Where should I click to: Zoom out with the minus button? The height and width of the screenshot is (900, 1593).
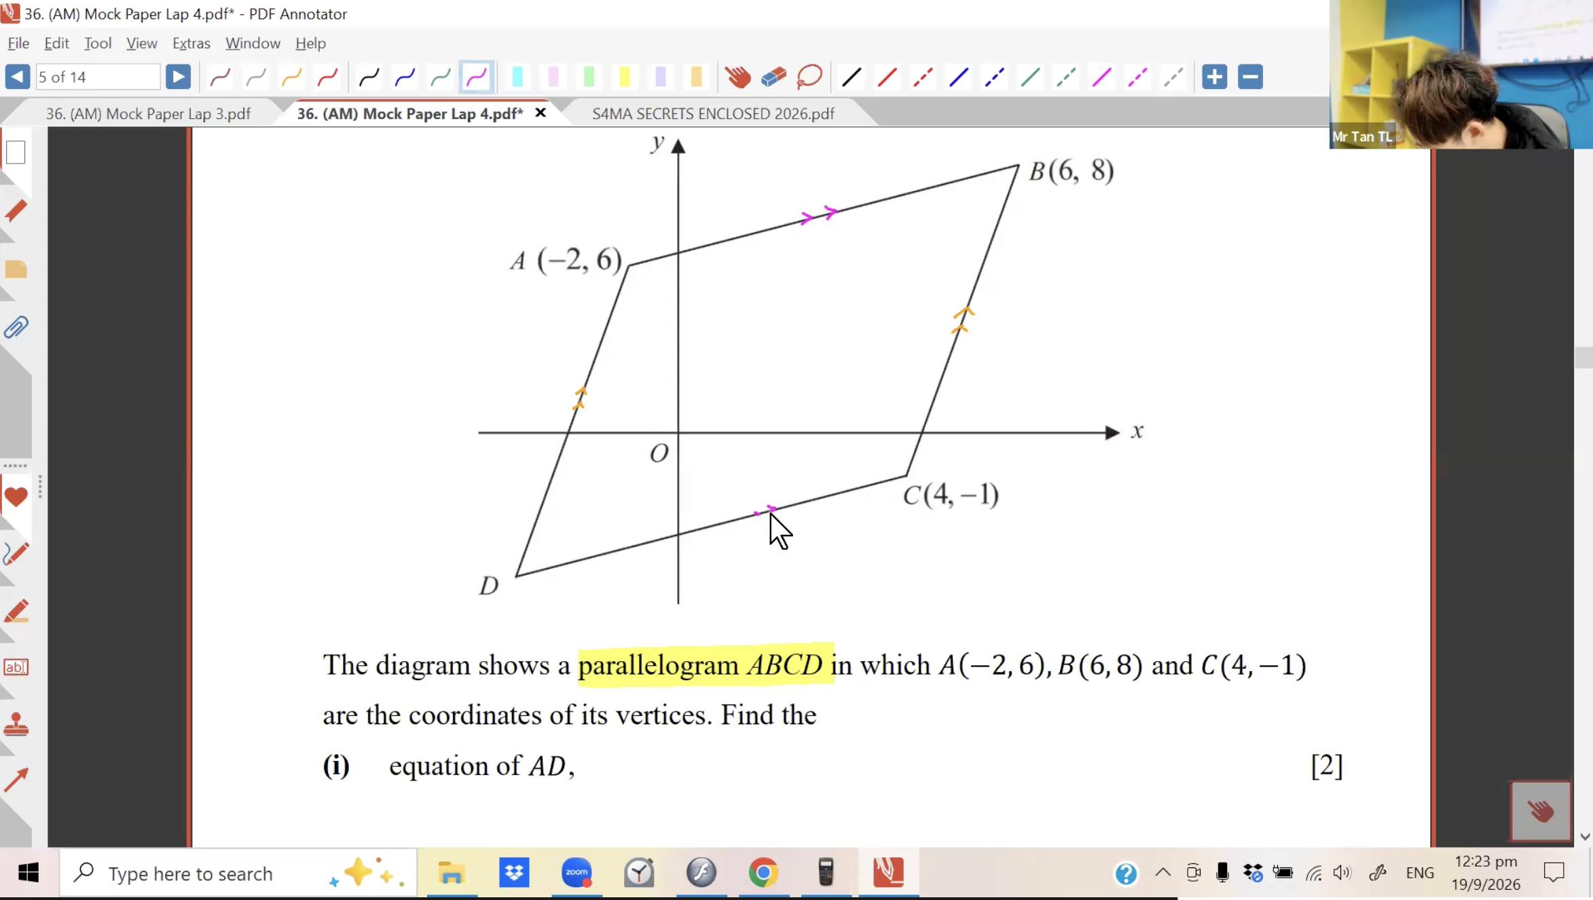point(1250,77)
